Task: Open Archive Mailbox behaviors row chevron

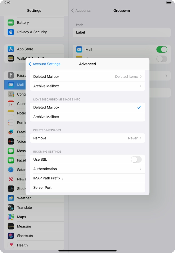Action: [x=140, y=86]
